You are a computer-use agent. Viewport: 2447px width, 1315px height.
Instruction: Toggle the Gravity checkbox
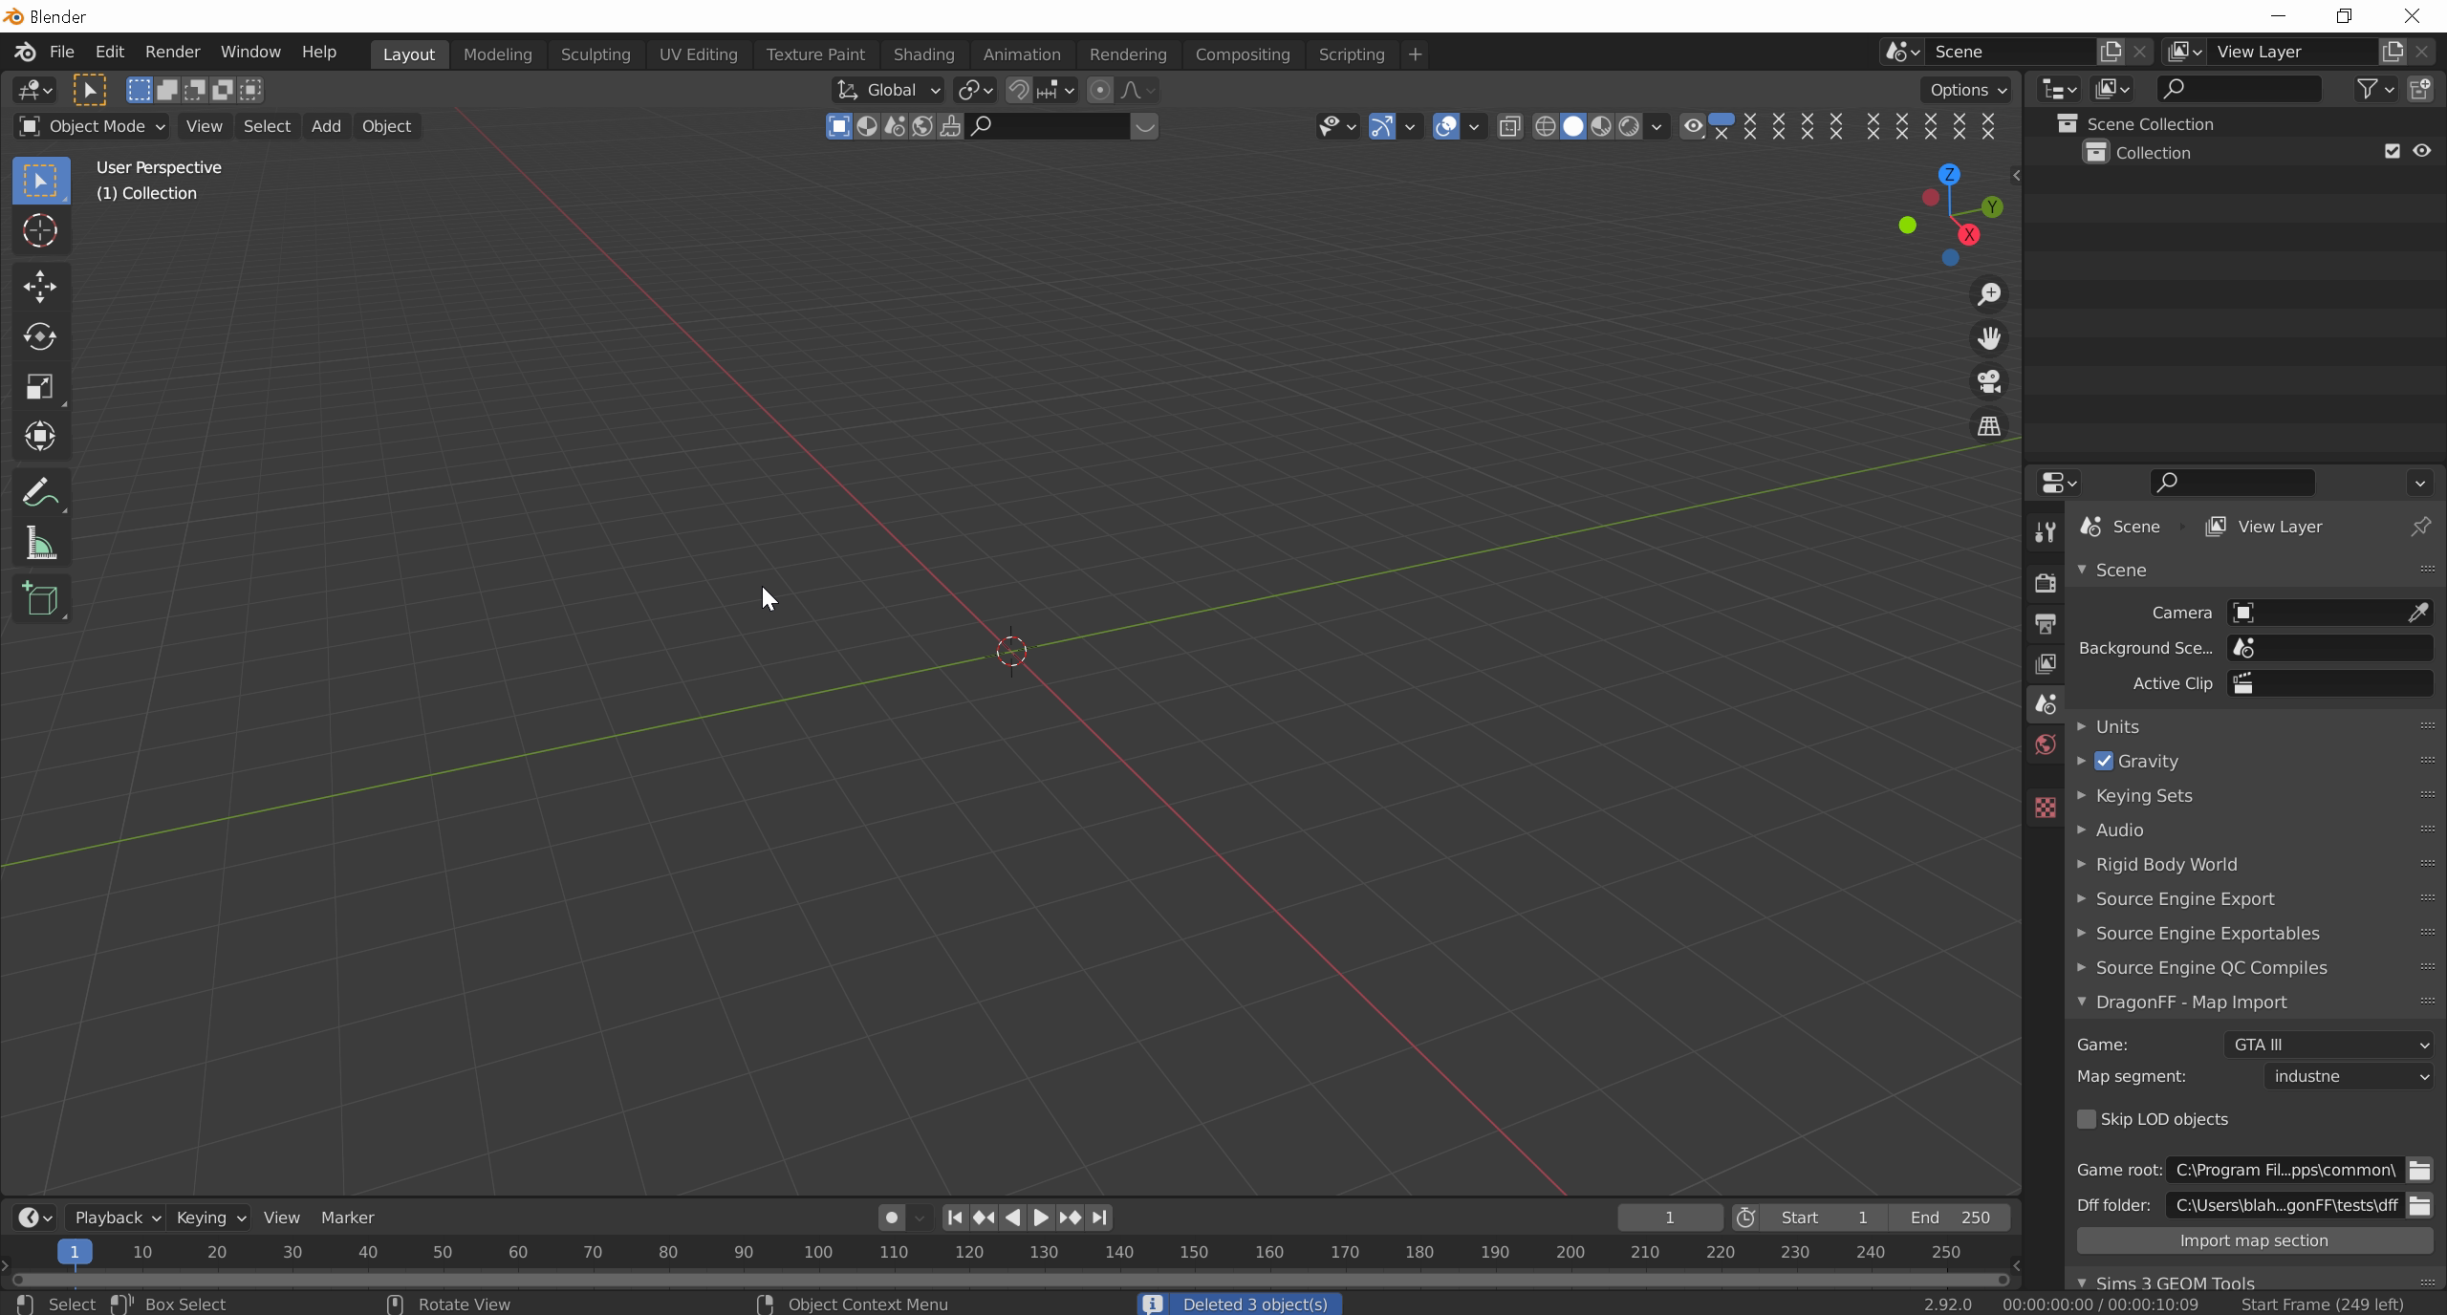(x=2104, y=761)
